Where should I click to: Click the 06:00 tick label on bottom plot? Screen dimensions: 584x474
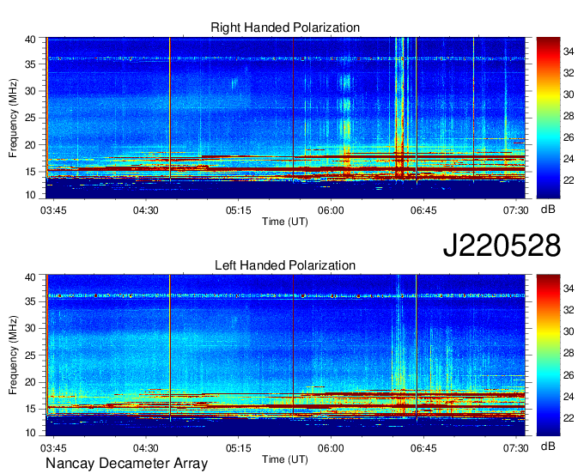331,448
